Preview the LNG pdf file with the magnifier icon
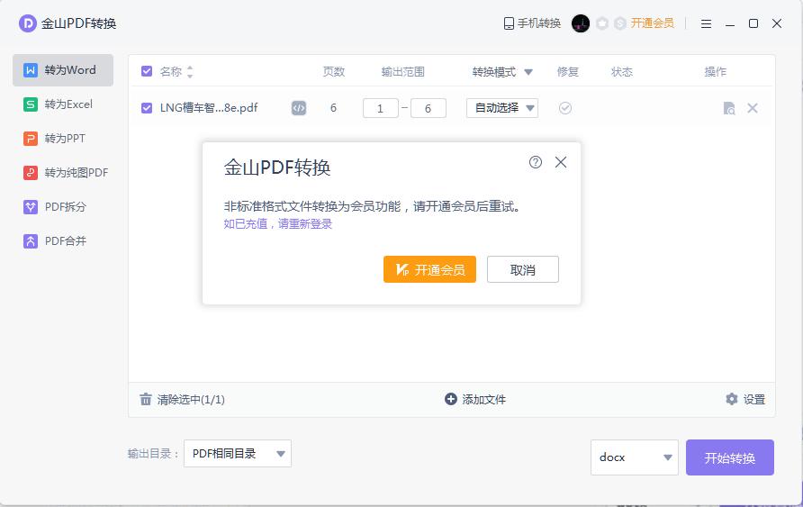Image resolution: width=803 pixels, height=507 pixels. coord(729,108)
